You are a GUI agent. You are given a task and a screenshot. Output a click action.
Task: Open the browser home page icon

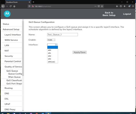tap(14, 6)
